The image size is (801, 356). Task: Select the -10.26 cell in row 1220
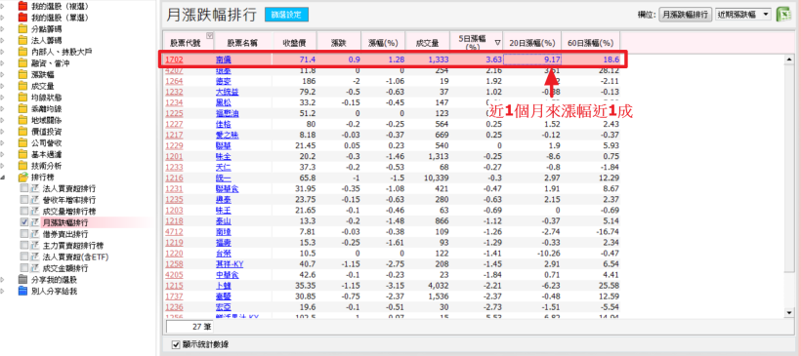click(x=532, y=253)
